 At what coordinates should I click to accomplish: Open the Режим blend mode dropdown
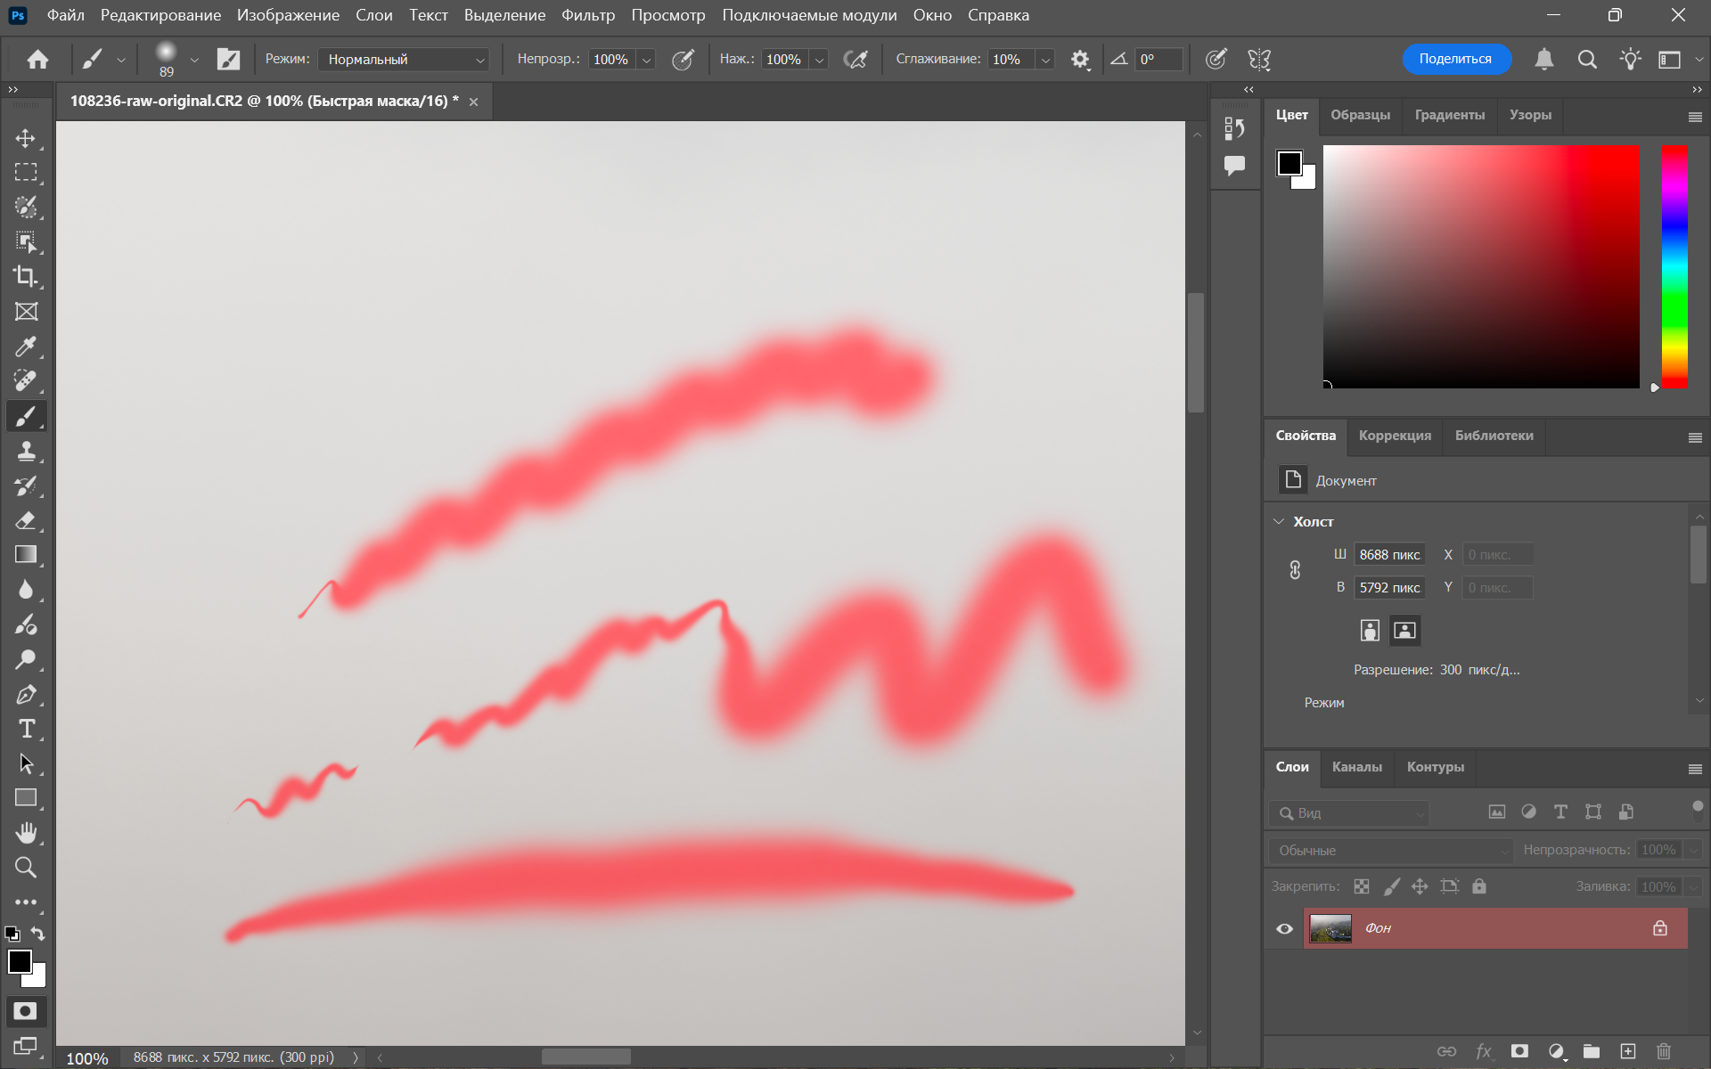(x=404, y=60)
